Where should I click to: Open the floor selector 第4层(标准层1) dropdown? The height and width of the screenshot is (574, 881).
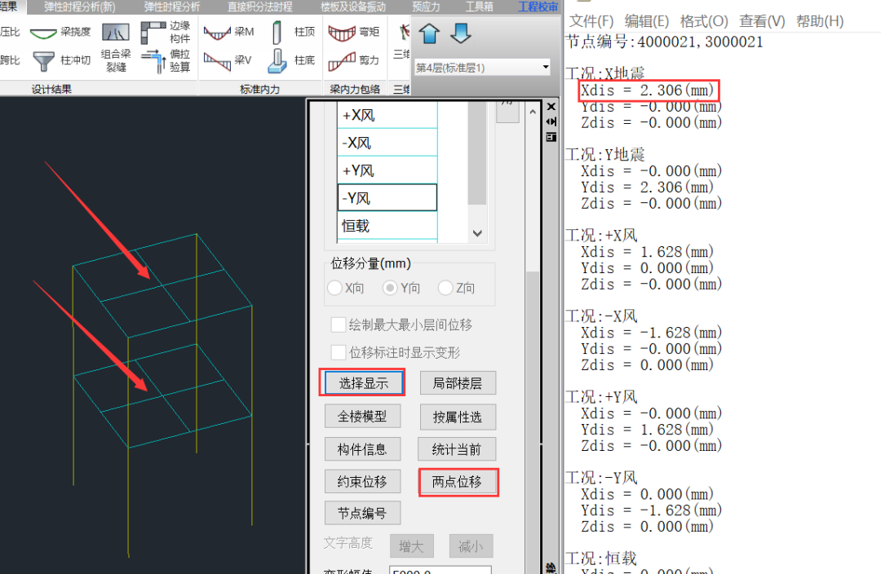[481, 68]
